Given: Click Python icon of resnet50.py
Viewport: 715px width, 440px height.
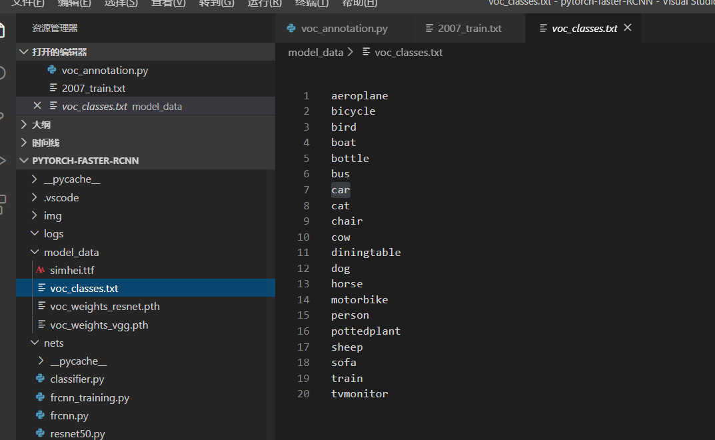Looking at the screenshot, I should 40,433.
